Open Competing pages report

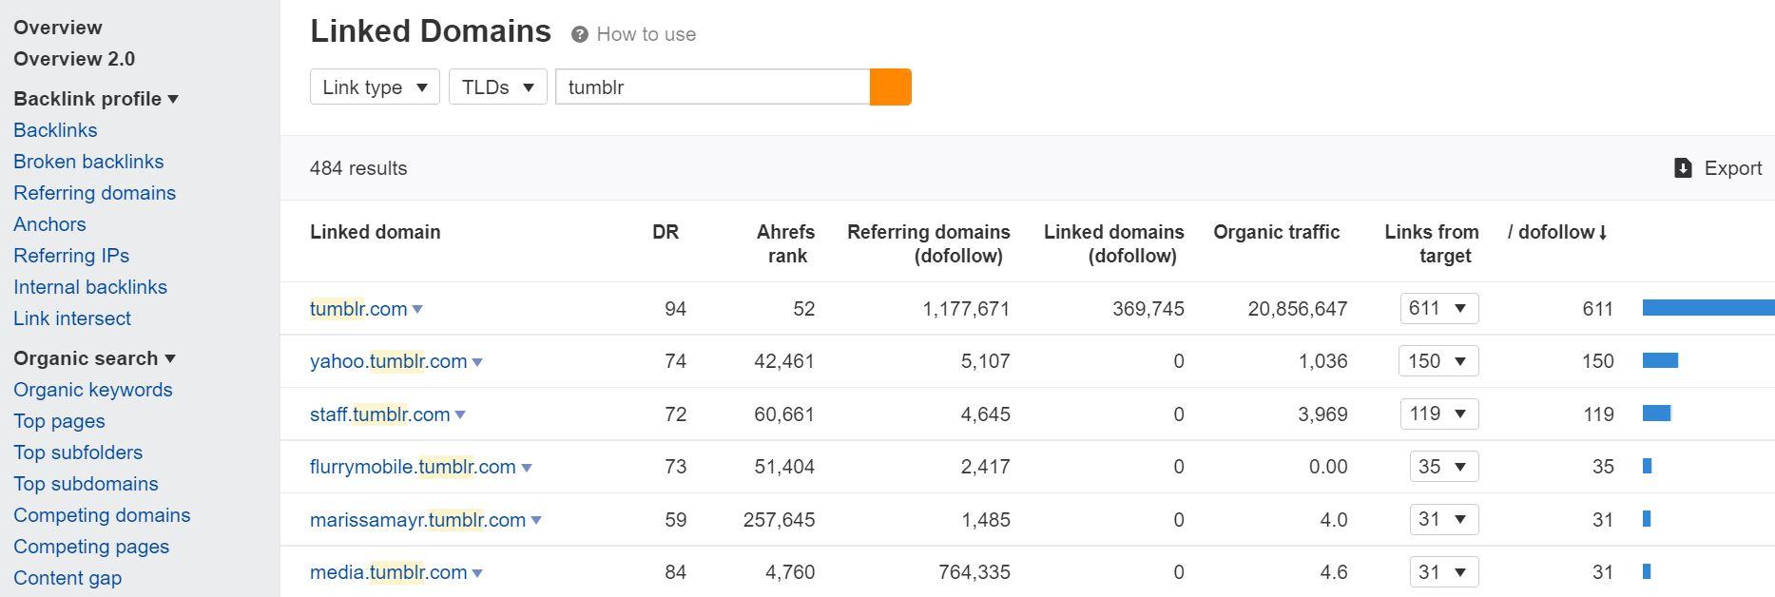click(x=91, y=547)
